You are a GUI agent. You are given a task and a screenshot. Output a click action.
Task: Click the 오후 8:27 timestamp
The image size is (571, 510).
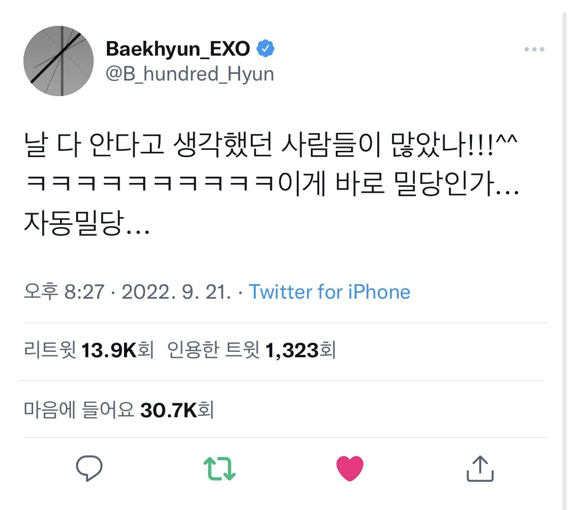[x=64, y=292]
